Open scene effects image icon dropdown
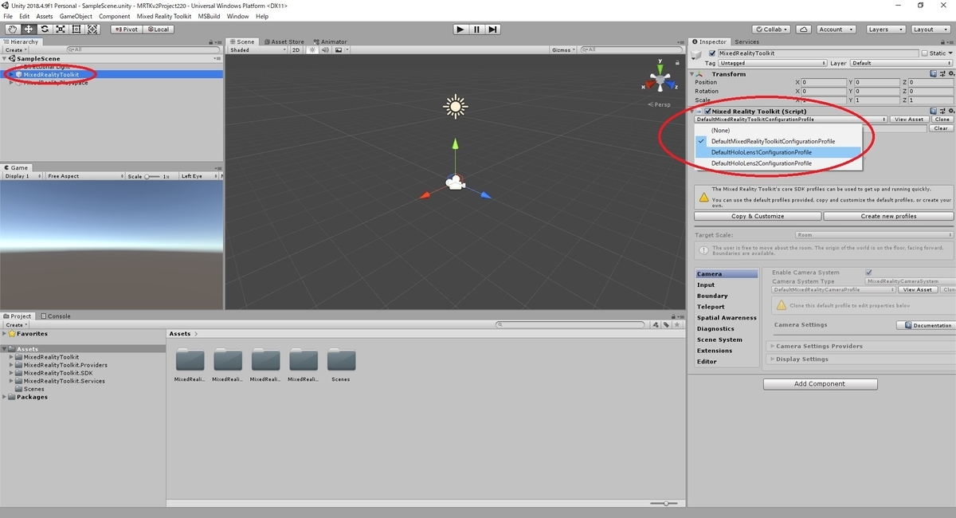Screen dimensions: 956x518 pos(340,49)
